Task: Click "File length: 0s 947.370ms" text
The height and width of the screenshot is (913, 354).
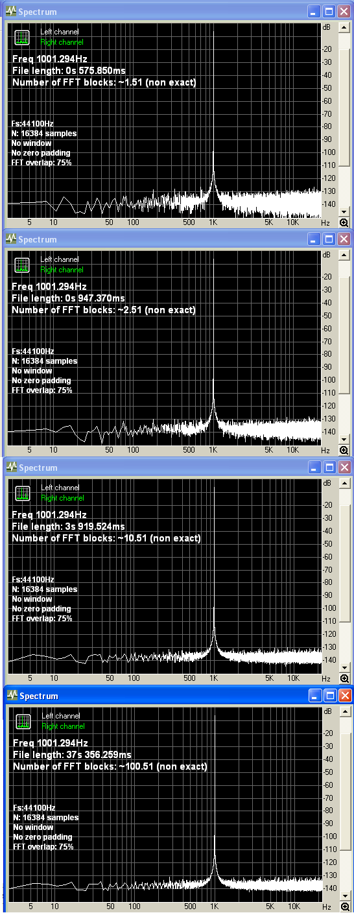Action: pyautogui.click(x=69, y=298)
